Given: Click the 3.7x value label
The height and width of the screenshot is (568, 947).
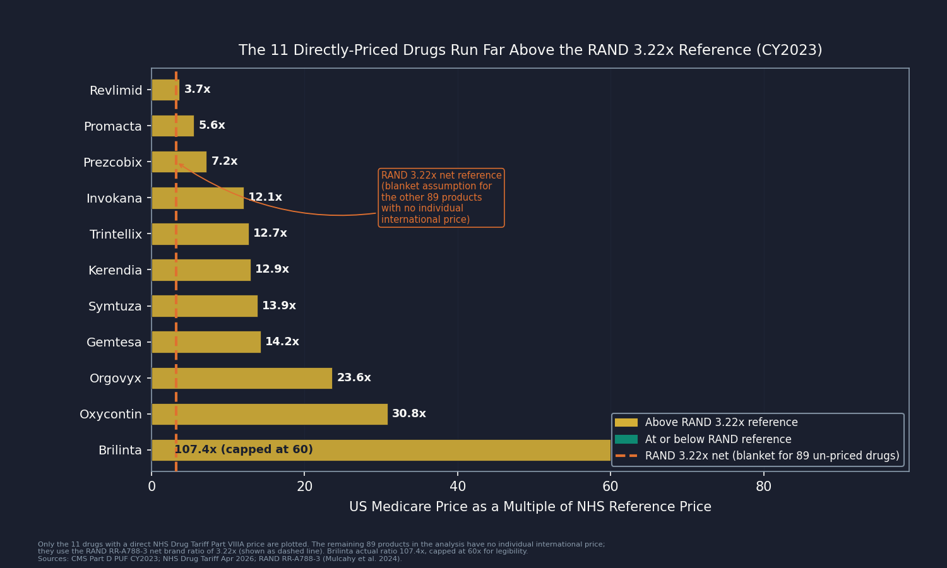Looking at the screenshot, I should click(x=198, y=90).
